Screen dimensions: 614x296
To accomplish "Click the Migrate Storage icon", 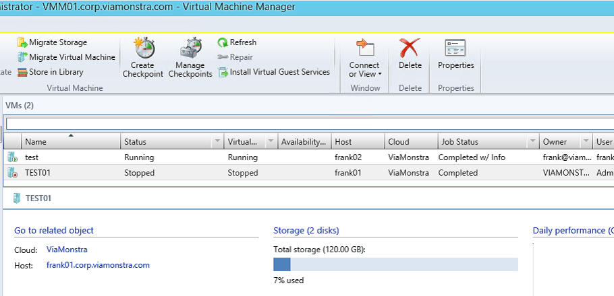I will coord(22,42).
